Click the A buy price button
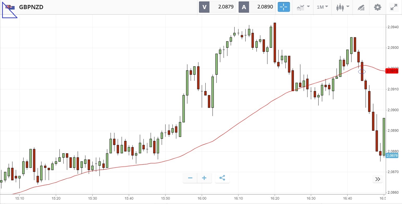This screenshot has width=402, height=204. (x=244, y=7)
